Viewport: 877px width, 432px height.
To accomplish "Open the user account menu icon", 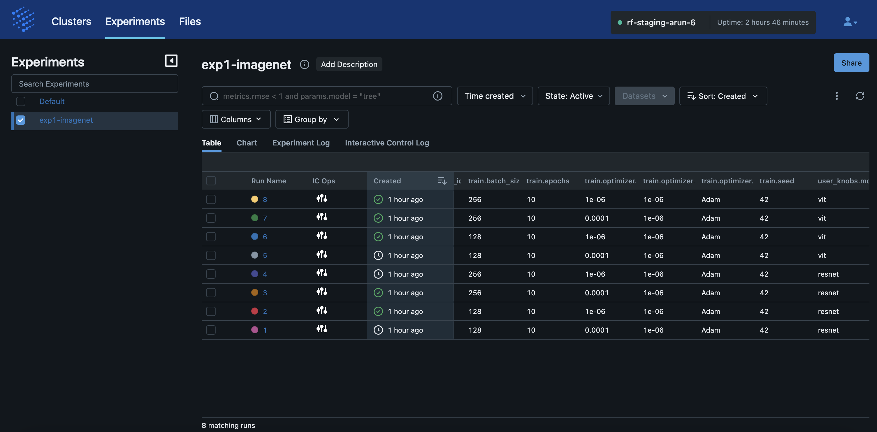I will click(x=850, y=22).
